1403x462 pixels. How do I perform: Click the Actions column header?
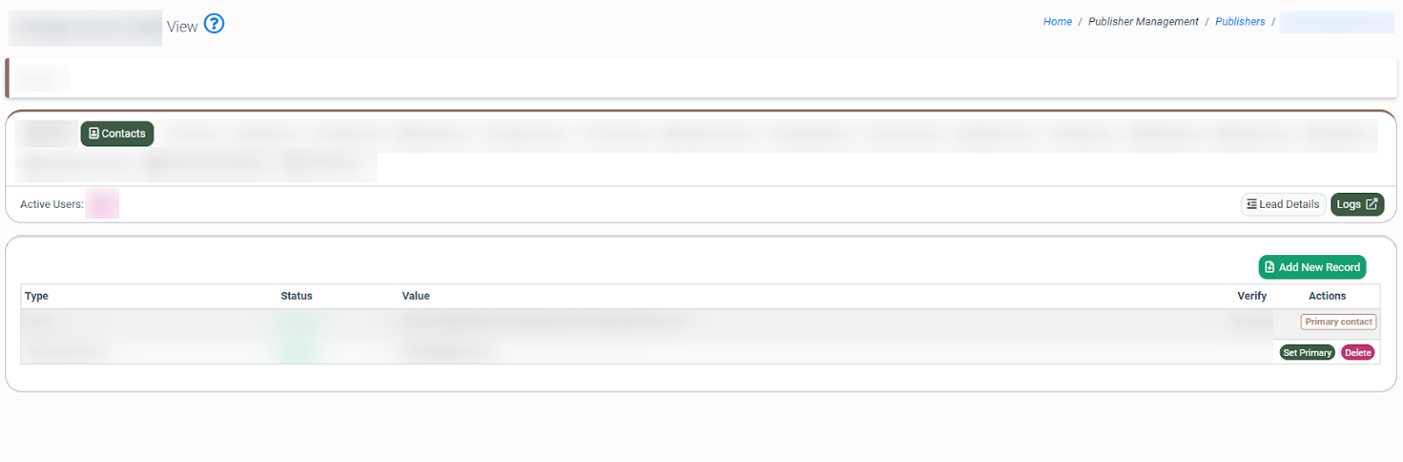[1327, 296]
